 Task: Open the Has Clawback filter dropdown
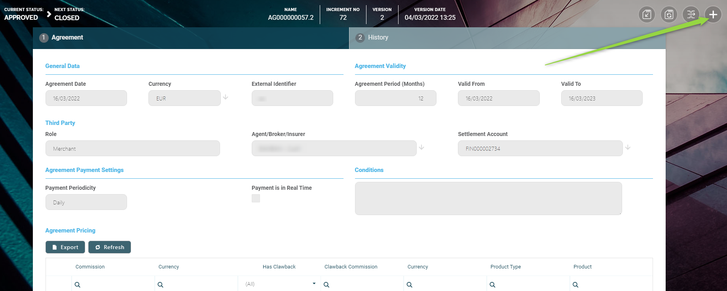click(x=314, y=284)
